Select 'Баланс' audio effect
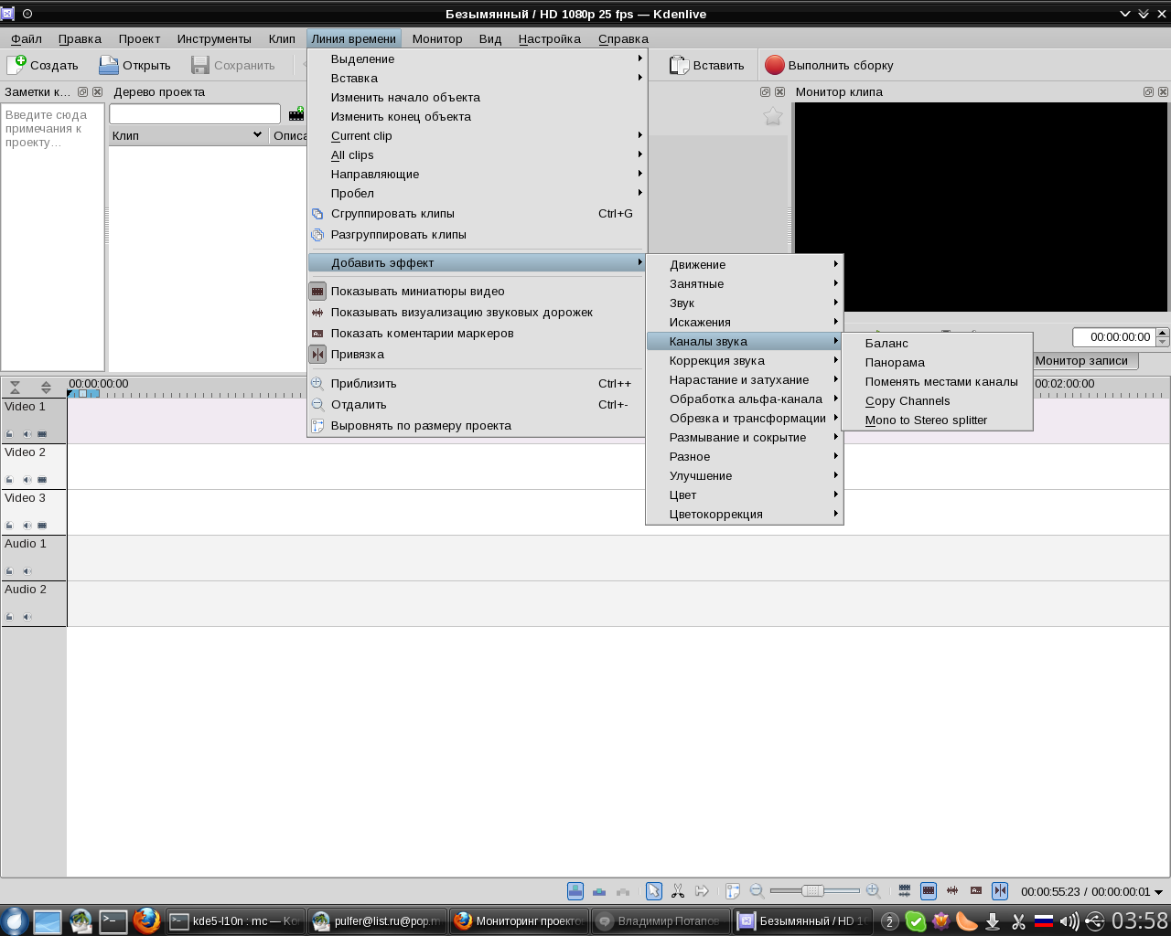 937,344
